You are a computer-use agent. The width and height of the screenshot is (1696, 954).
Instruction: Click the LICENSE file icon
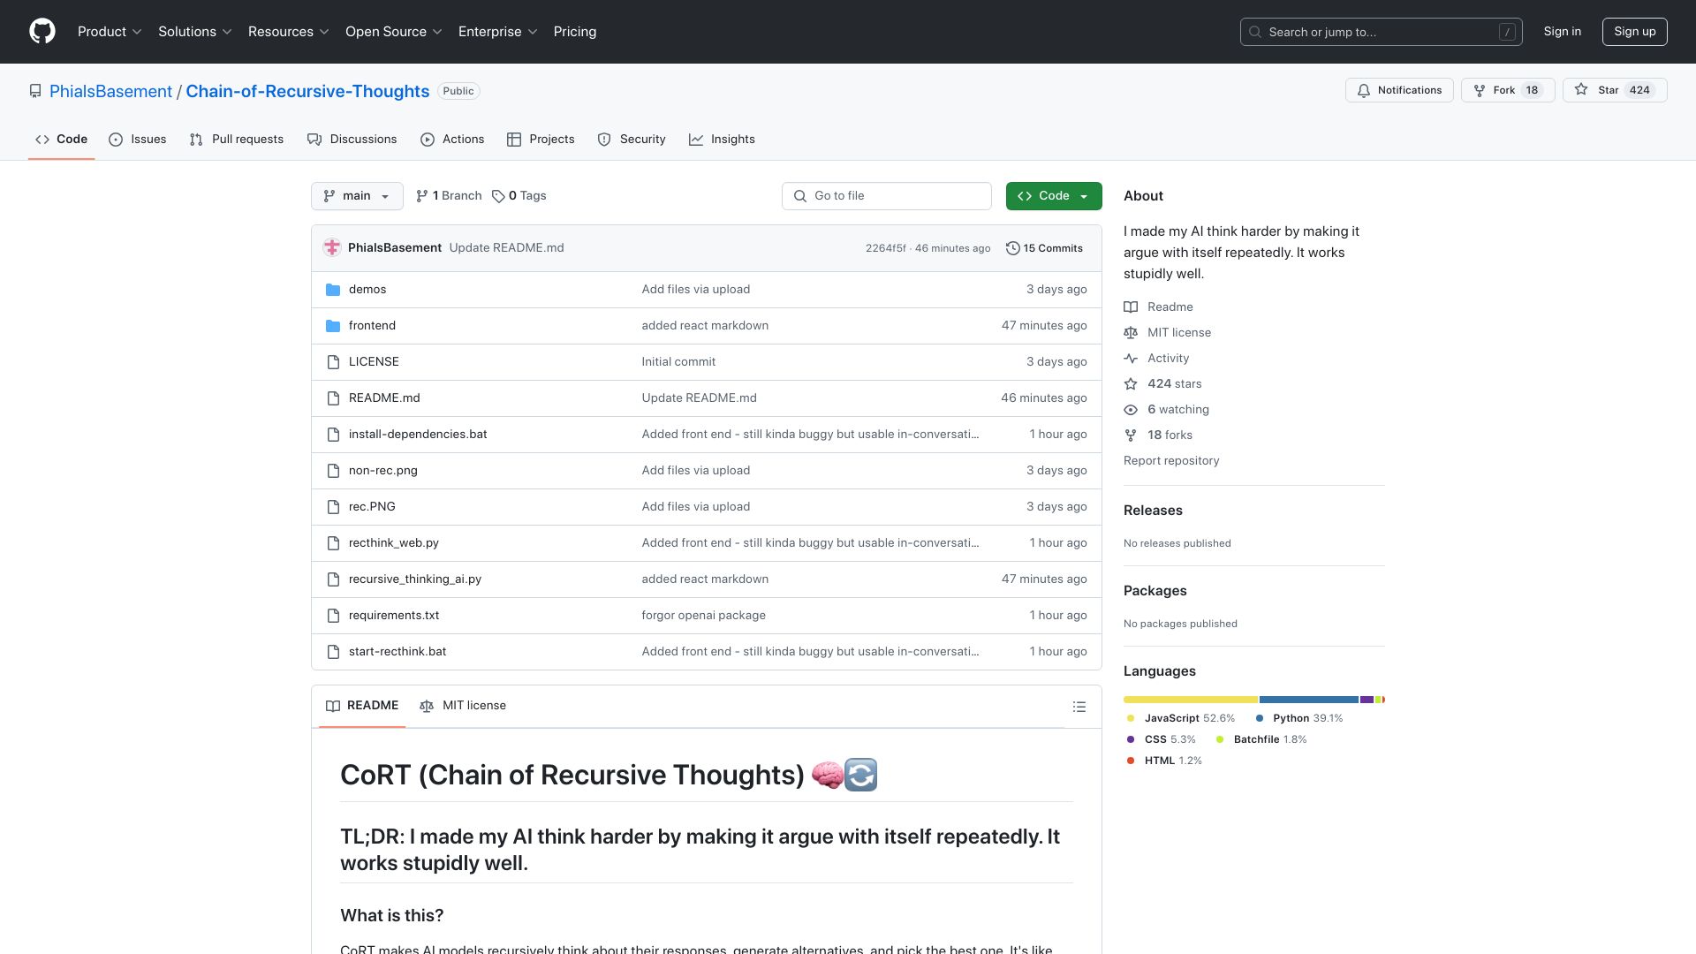[333, 362]
